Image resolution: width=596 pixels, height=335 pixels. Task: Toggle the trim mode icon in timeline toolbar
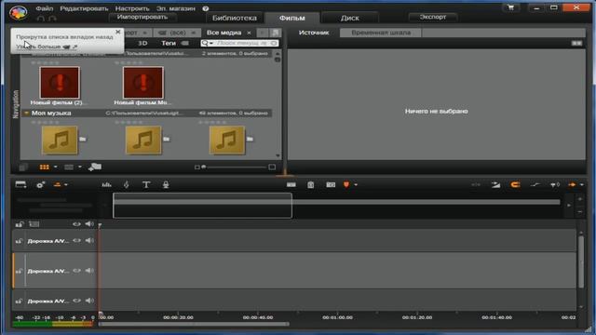click(x=476, y=184)
